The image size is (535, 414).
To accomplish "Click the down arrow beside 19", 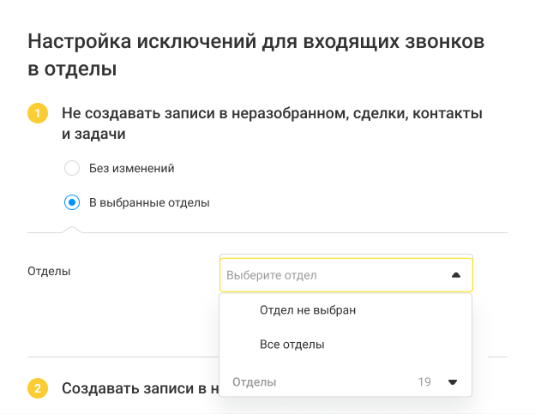I will pyautogui.click(x=453, y=382).
